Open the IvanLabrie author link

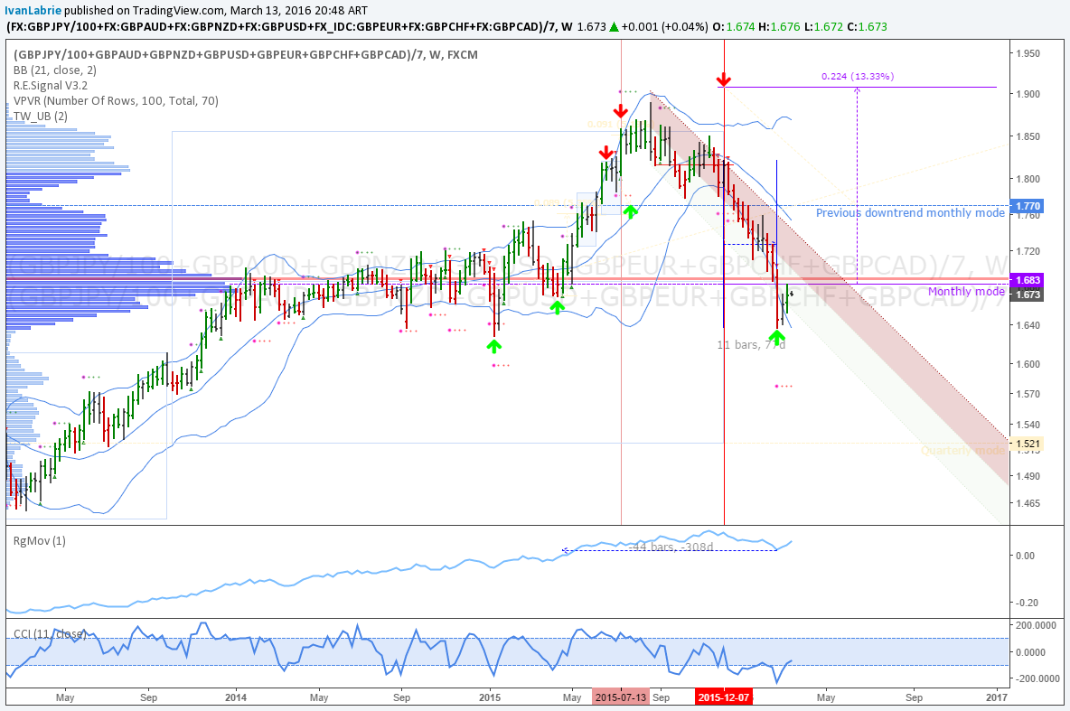pos(33,10)
